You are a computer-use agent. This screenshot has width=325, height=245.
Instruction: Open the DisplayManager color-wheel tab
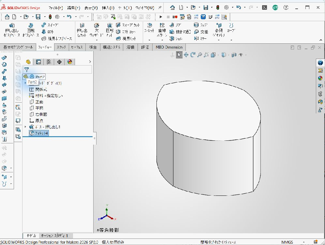coord(70,62)
